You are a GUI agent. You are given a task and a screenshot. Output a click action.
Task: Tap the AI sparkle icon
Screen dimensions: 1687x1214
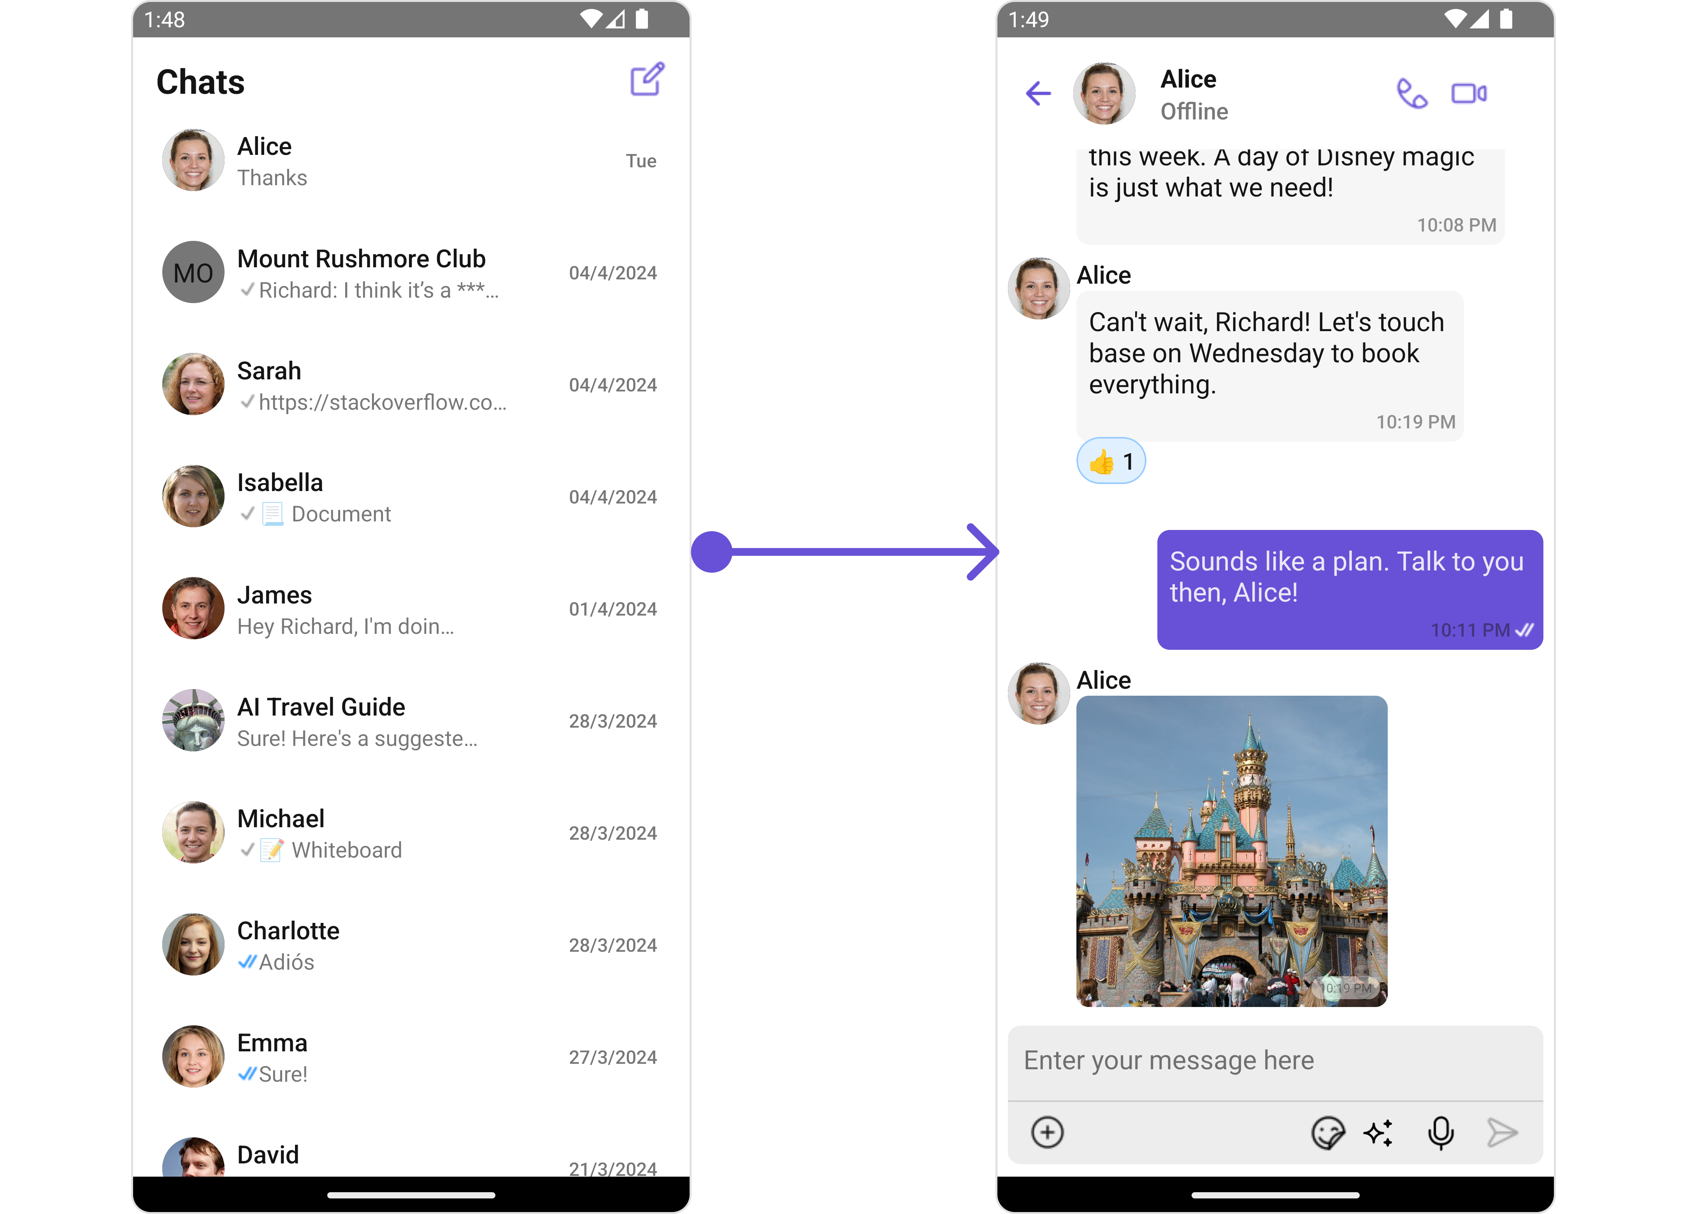[x=1378, y=1133]
